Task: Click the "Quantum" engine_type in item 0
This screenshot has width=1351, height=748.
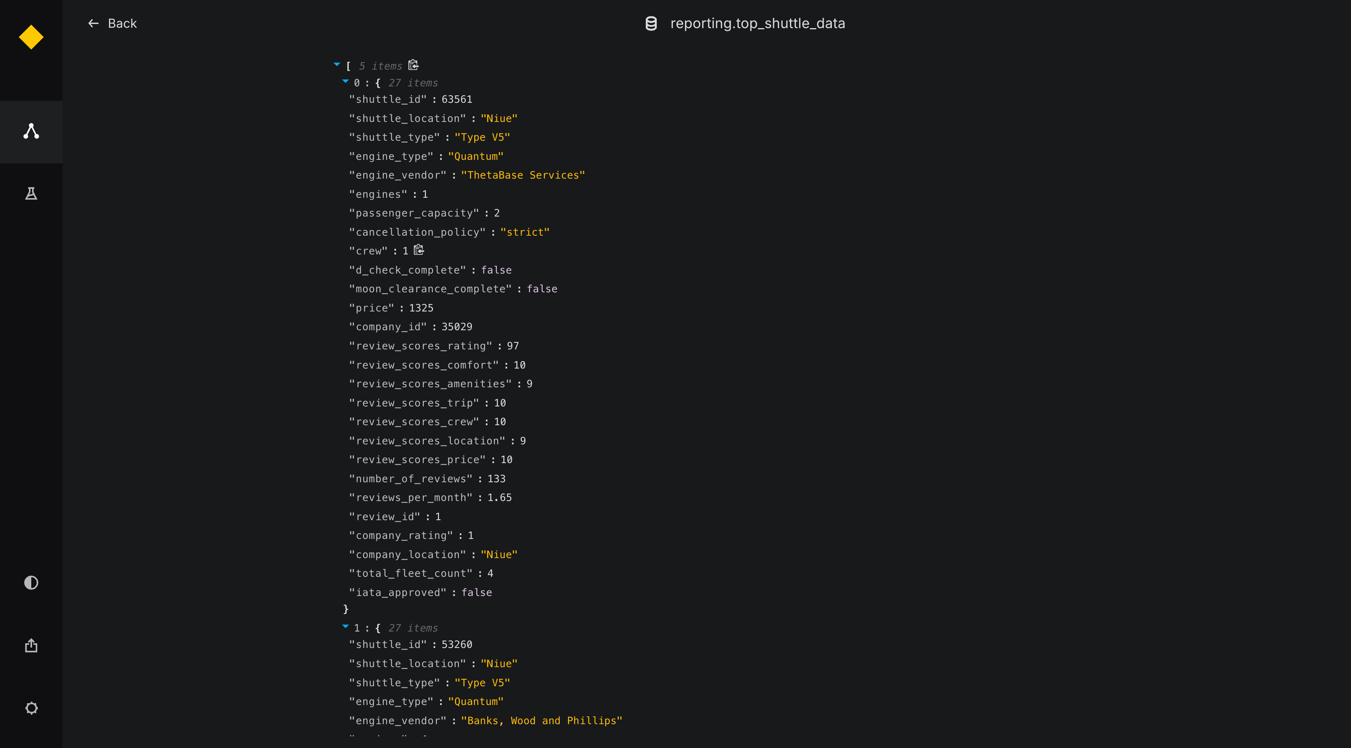Action: pos(476,156)
